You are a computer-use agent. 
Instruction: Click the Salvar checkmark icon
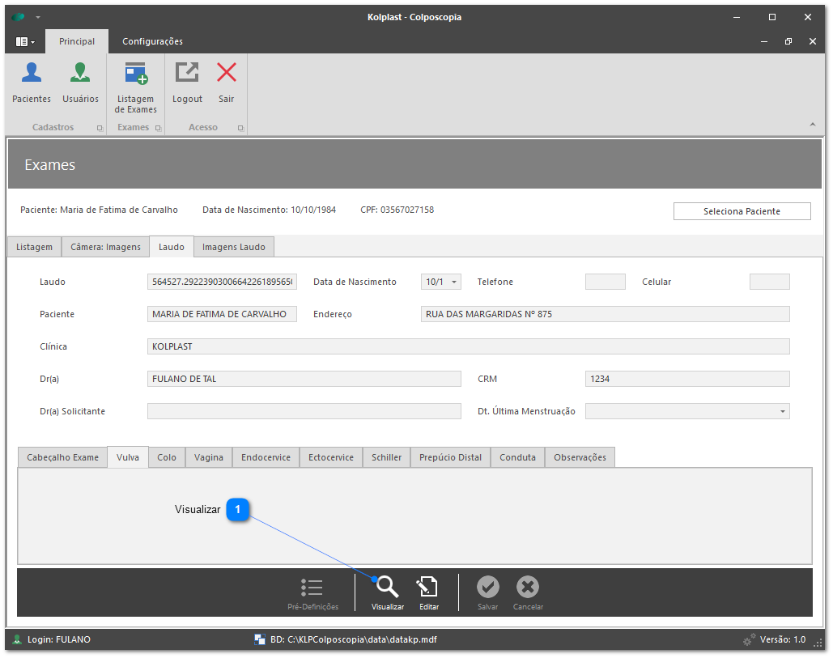pos(487,587)
